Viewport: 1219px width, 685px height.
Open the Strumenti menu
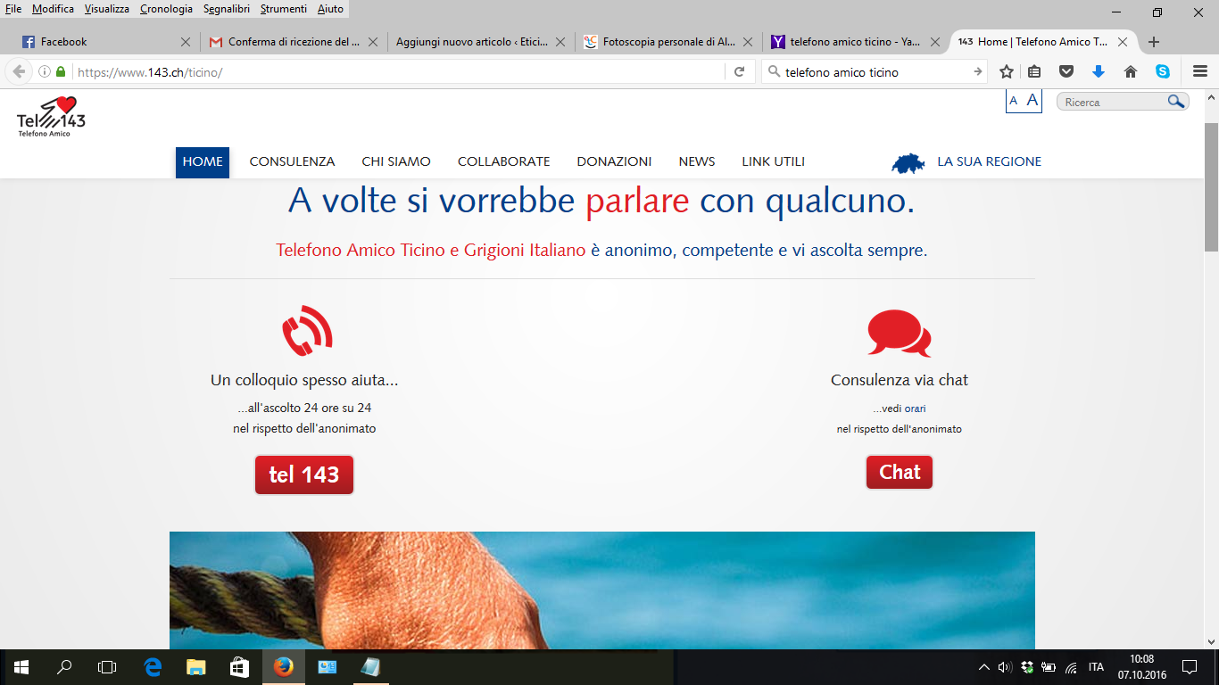tap(283, 9)
